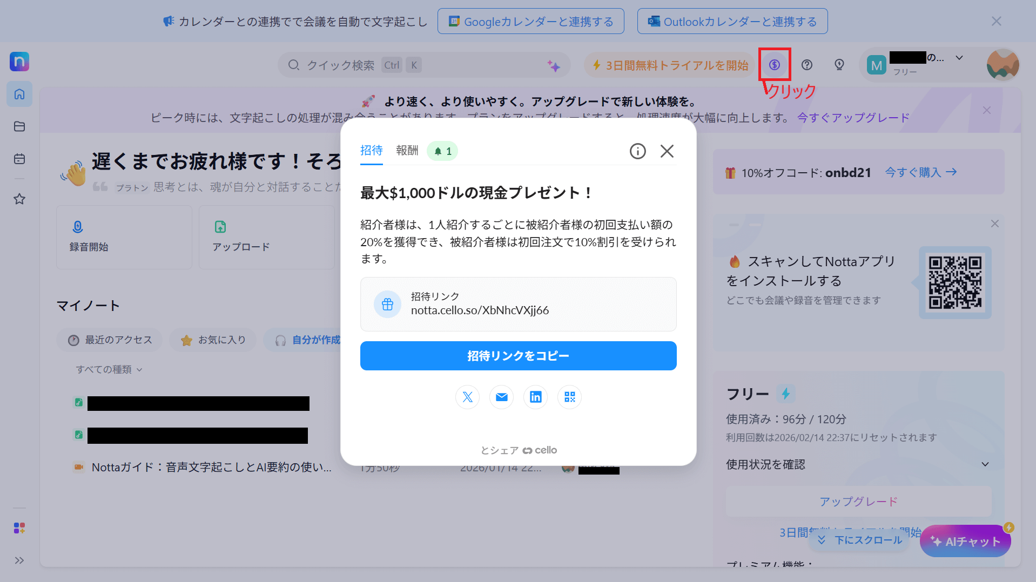Select the 招待 tab
Viewport: 1036px width, 582px height.
pos(371,151)
